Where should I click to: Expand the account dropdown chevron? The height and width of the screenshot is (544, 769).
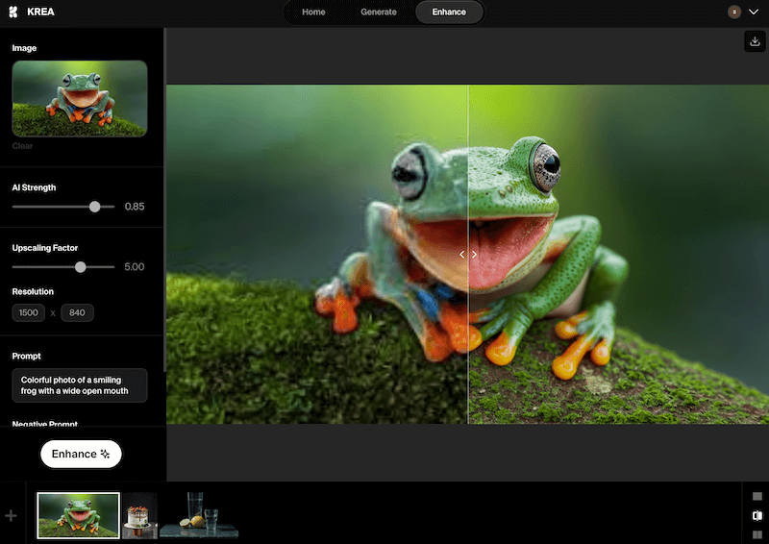click(754, 12)
